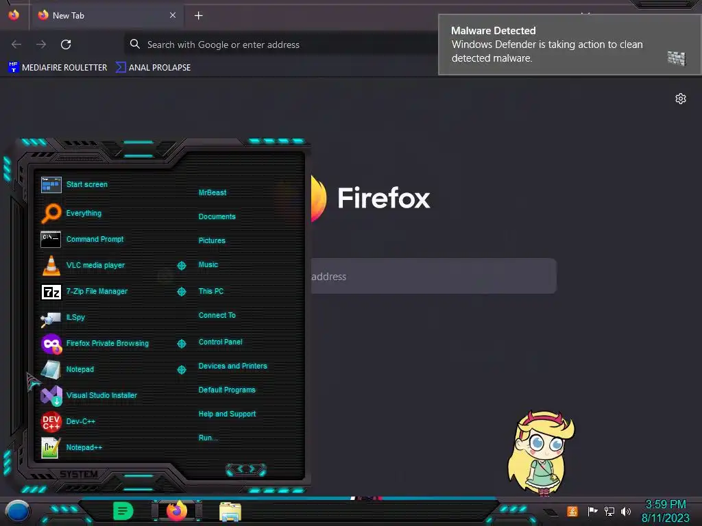Open Firefox new tab settings gear
The height and width of the screenshot is (526, 702).
(681, 99)
